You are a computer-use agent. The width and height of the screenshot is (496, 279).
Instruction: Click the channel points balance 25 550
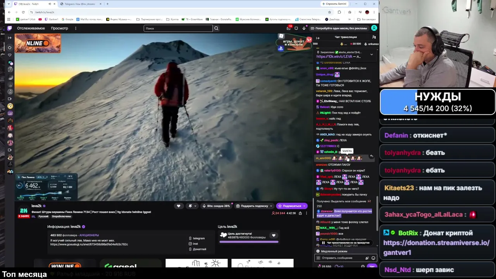coord(324,267)
